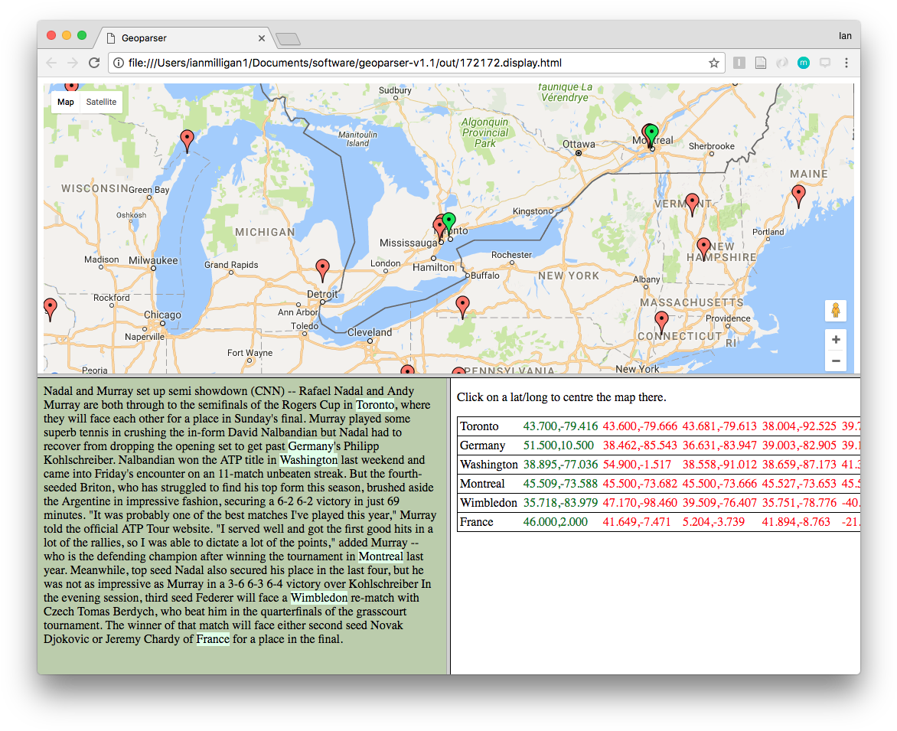Select the Map view button
The width and height of the screenshot is (897, 731).
coord(65,102)
